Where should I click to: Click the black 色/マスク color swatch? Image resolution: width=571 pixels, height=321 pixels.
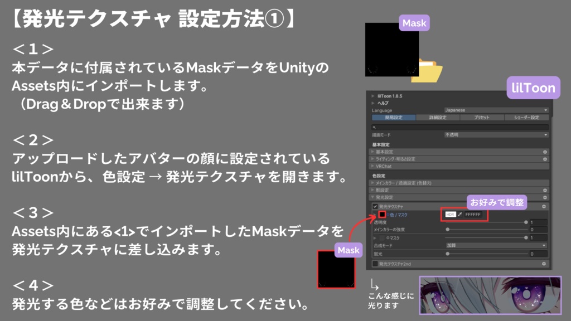point(382,215)
